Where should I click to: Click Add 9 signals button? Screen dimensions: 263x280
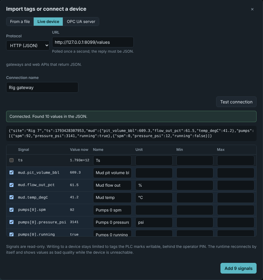tap(238, 268)
